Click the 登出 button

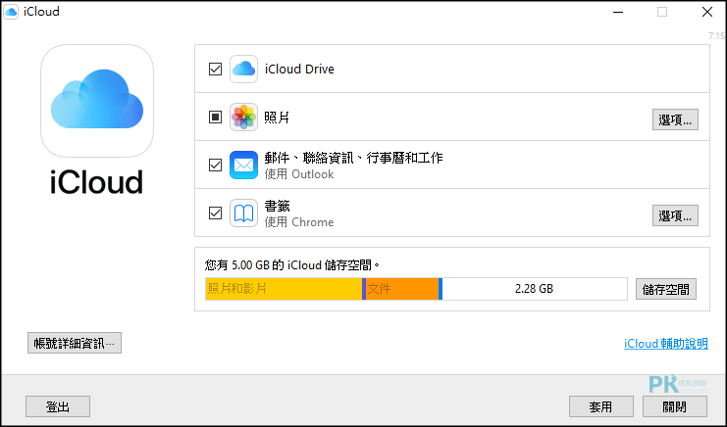pos(58,406)
